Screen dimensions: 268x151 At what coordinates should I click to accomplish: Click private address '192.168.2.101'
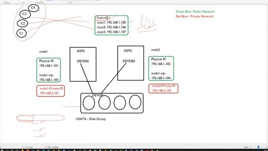coord(49,93)
